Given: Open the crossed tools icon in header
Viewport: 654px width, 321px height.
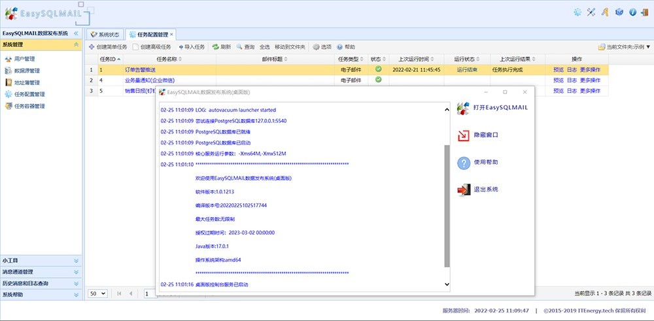Looking at the screenshot, I should click(x=591, y=12).
